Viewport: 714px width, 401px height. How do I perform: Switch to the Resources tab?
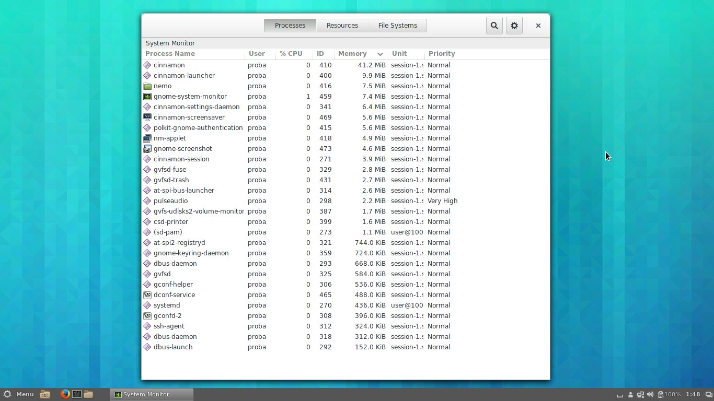click(x=342, y=26)
